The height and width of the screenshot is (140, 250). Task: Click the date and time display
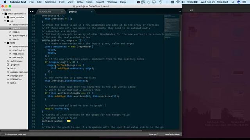click(214, 2)
